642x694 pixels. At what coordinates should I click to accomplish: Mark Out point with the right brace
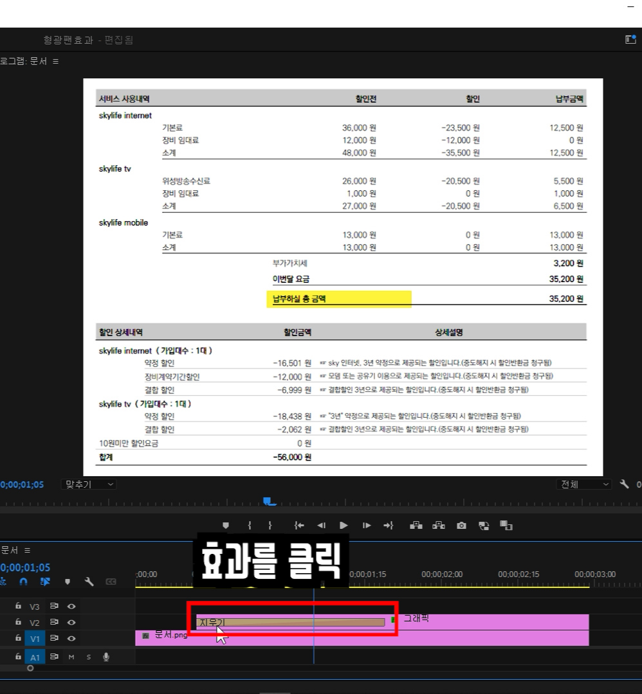point(270,526)
